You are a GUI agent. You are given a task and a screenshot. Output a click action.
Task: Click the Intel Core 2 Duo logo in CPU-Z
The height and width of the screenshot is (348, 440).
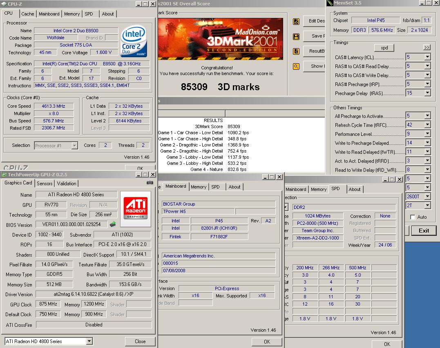click(134, 42)
